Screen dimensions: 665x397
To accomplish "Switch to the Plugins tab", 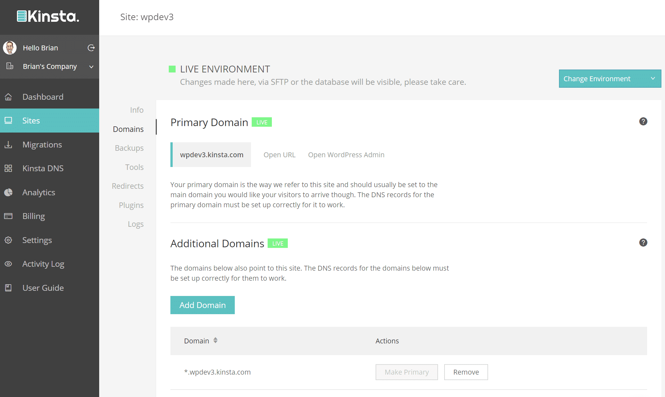I will click(x=131, y=205).
